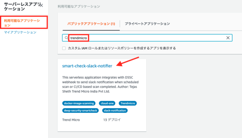This screenshot has width=242, height=138.
Task: Click the Trend Micro publisher name
Action: coord(71,120)
